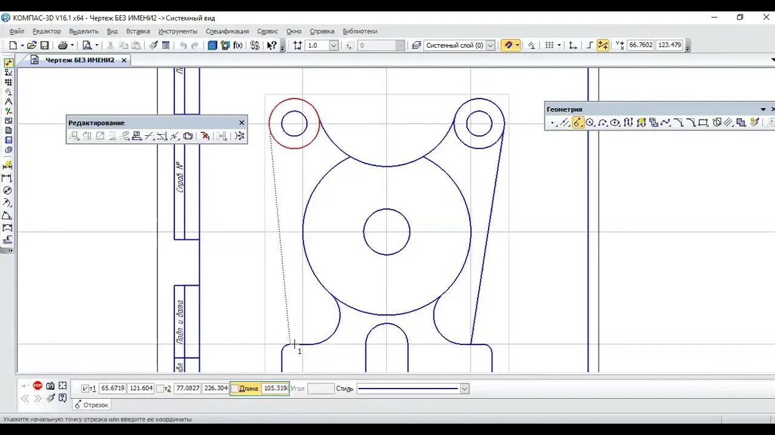Open the Выделить menu
This screenshot has height=435, width=775.
coord(84,31)
